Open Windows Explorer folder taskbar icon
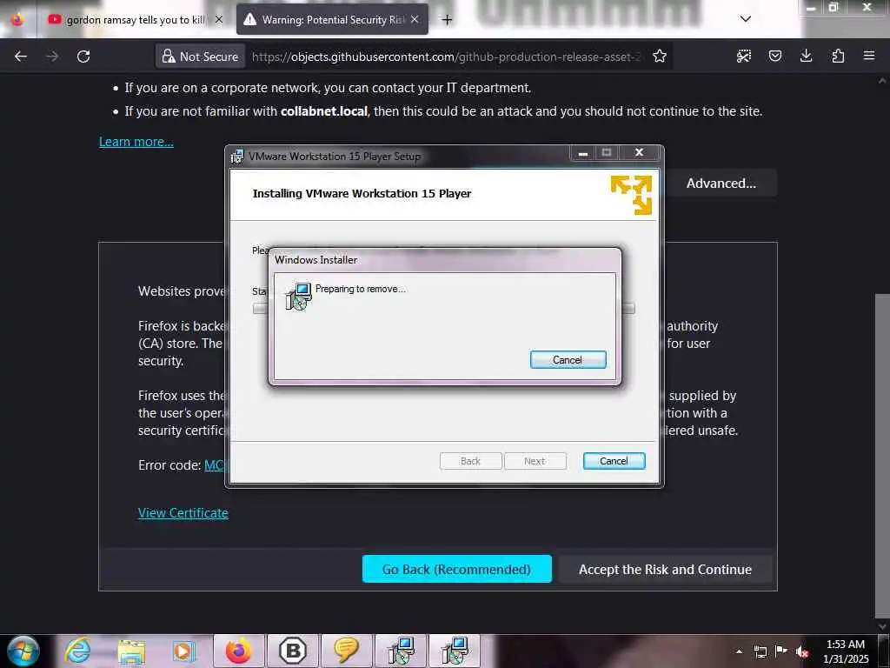The image size is (890, 668). 131,651
